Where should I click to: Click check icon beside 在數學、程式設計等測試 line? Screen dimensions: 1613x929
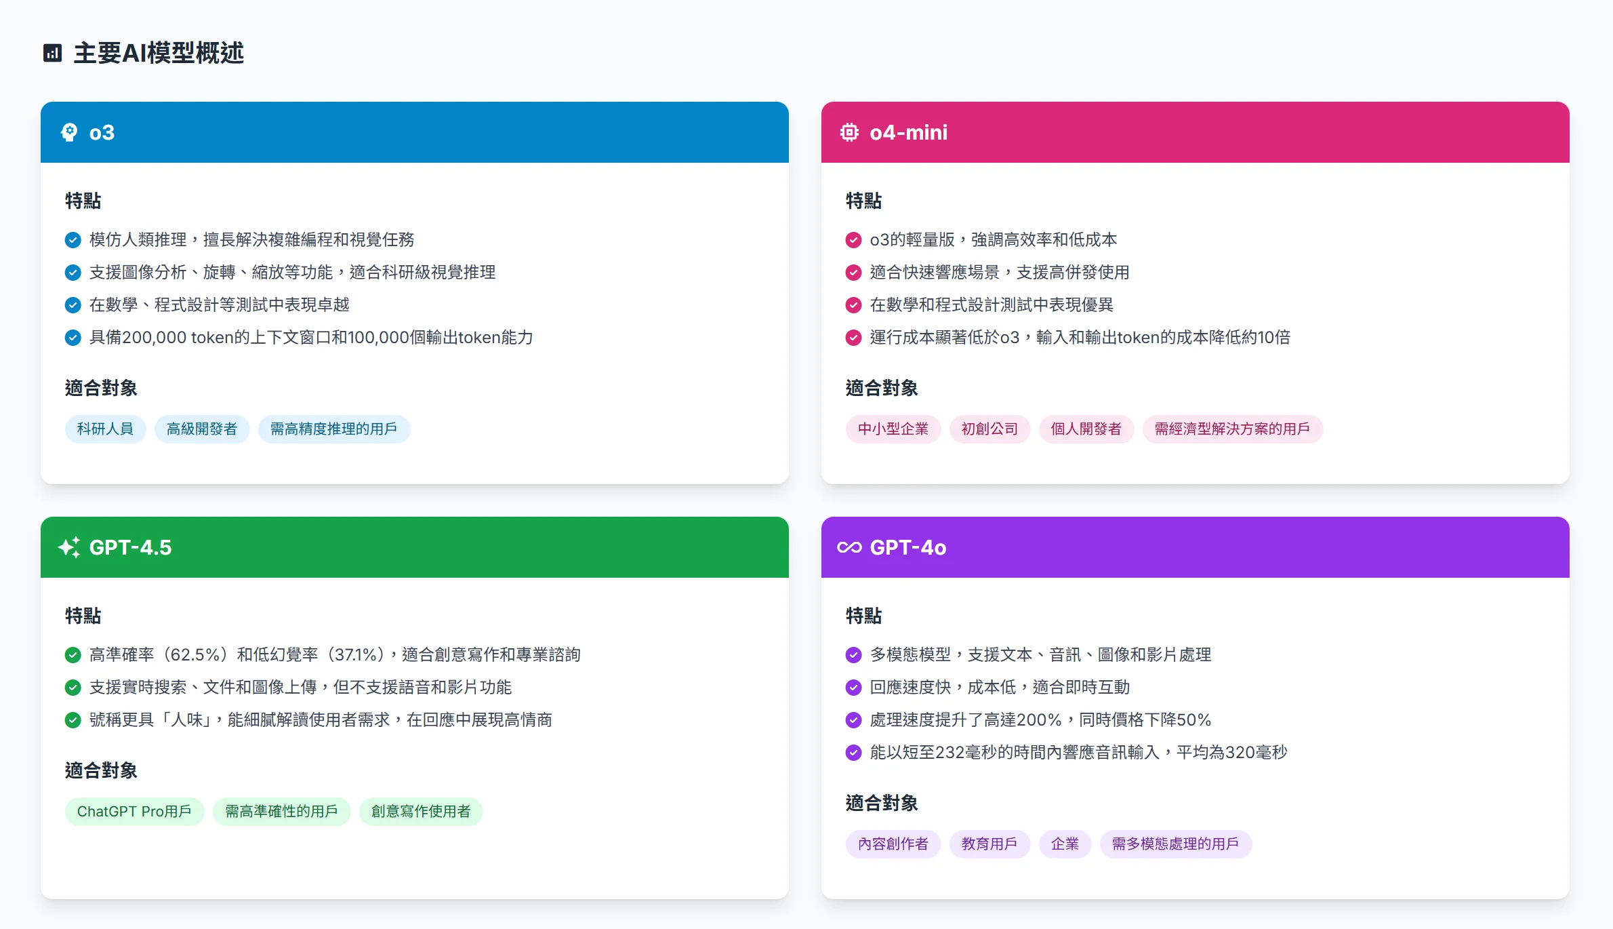(73, 305)
